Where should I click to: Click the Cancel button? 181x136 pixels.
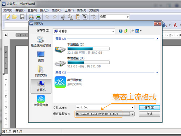(150, 114)
